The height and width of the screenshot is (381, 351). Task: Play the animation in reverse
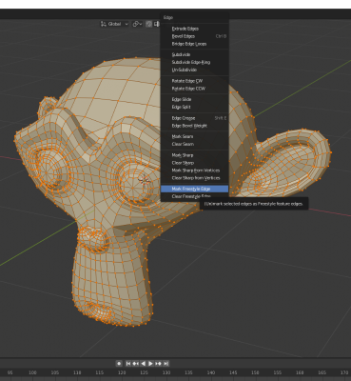[x=143, y=363]
